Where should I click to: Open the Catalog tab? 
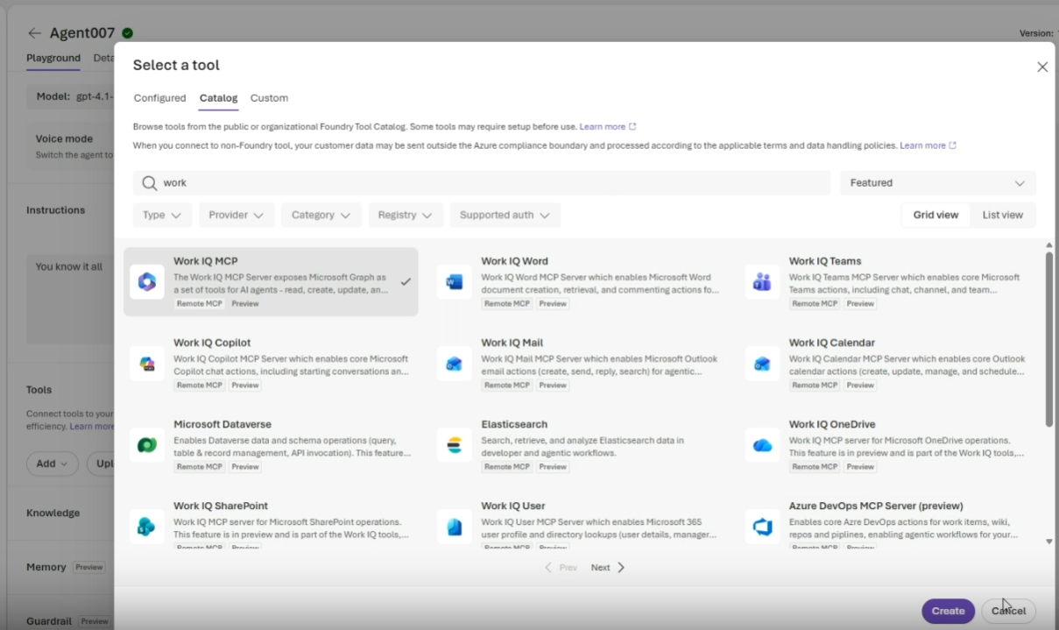[218, 98]
